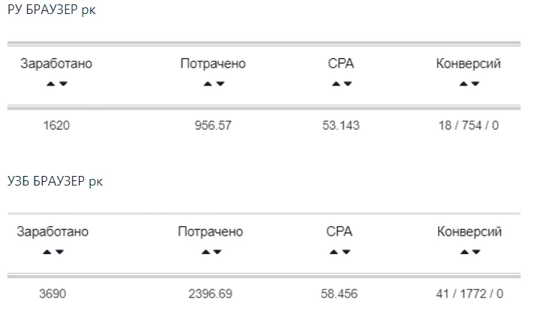The height and width of the screenshot is (321, 537).
Task: Select the 956.57 spent value cell
Action: coord(213,125)
